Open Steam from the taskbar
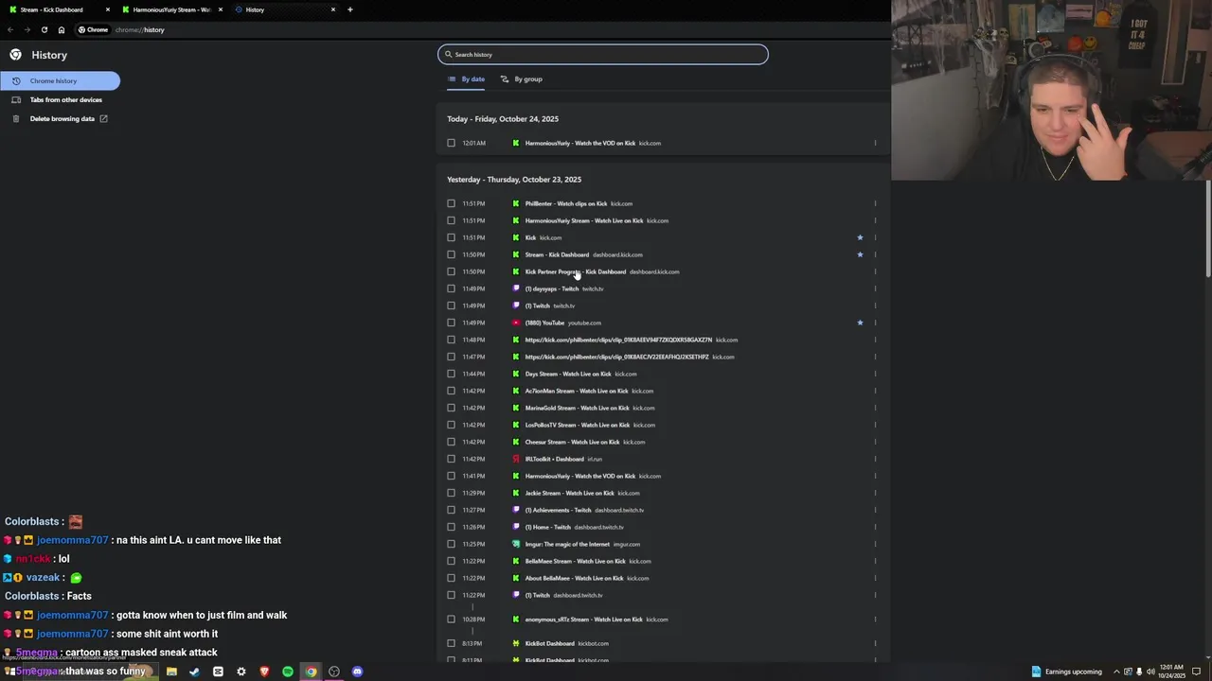This screenshot has width=1212, height=681. 195,672
